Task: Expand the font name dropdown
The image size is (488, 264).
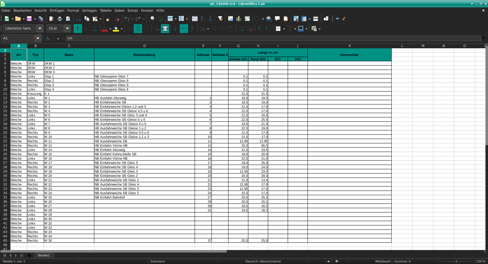Action: [x=40, y=28]
